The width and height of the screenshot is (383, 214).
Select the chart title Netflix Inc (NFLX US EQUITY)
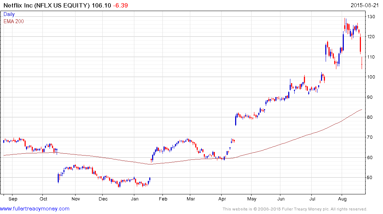[47, 5]
